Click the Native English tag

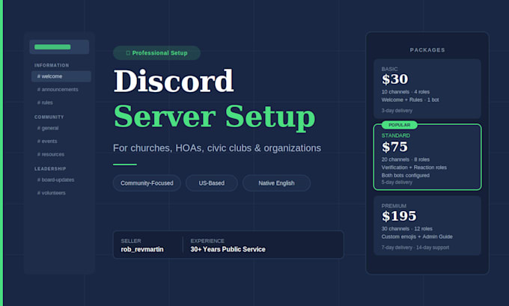(276, 183)
